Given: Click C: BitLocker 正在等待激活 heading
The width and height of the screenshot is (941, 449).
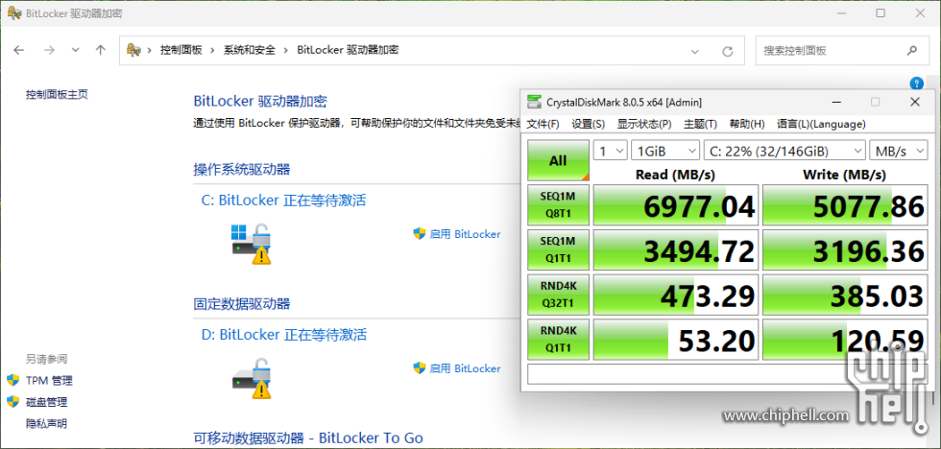Looking at the screenshot, I should point(283,201).
